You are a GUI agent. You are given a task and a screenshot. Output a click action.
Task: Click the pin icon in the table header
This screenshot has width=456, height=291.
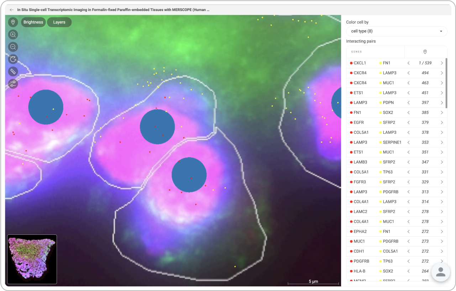[425, 52]
